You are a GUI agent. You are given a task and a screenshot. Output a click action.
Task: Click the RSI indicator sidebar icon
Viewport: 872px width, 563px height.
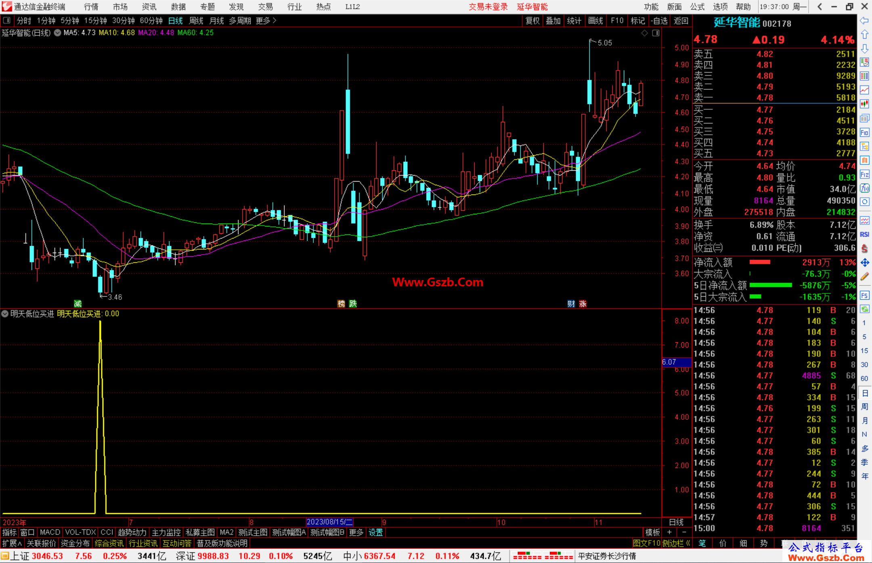(864, 234)
